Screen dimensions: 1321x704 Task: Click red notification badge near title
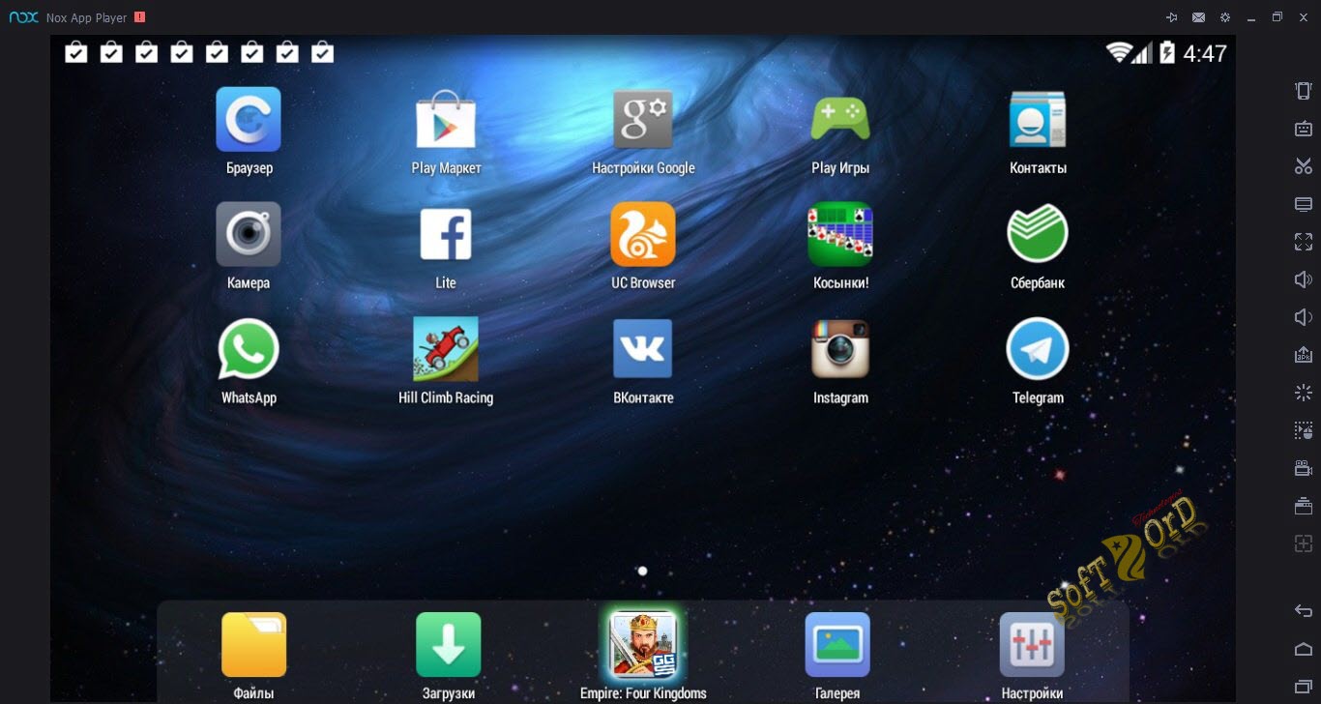coord(140,17)
